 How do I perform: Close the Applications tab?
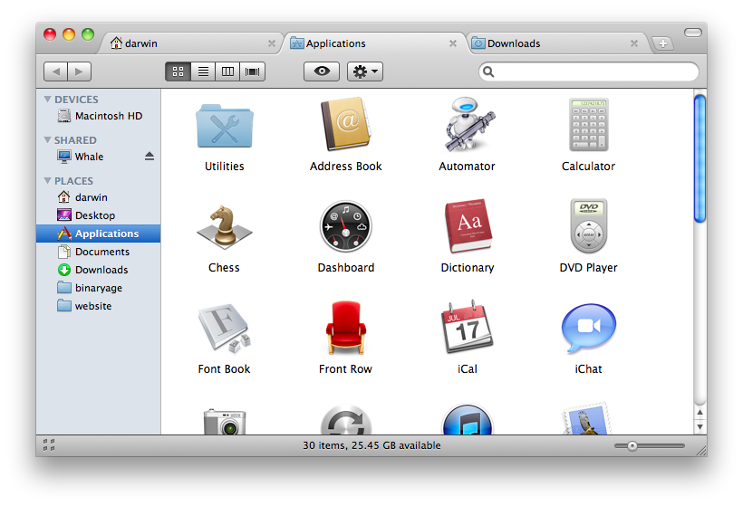(x=453, y=43)
